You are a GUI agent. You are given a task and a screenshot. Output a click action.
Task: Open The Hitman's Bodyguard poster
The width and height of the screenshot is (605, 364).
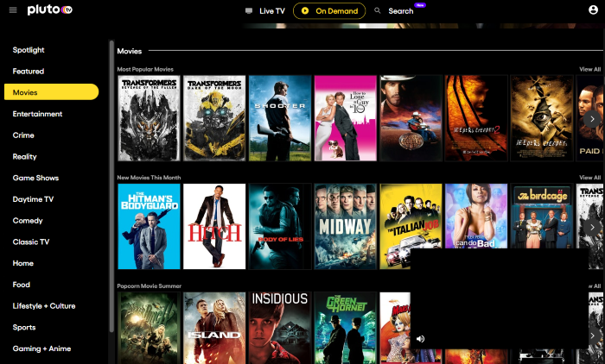pos(149,227)
